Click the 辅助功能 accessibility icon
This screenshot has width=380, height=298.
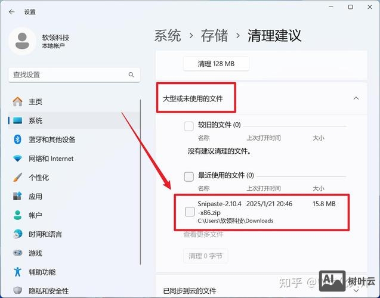[x=17, y=272]
